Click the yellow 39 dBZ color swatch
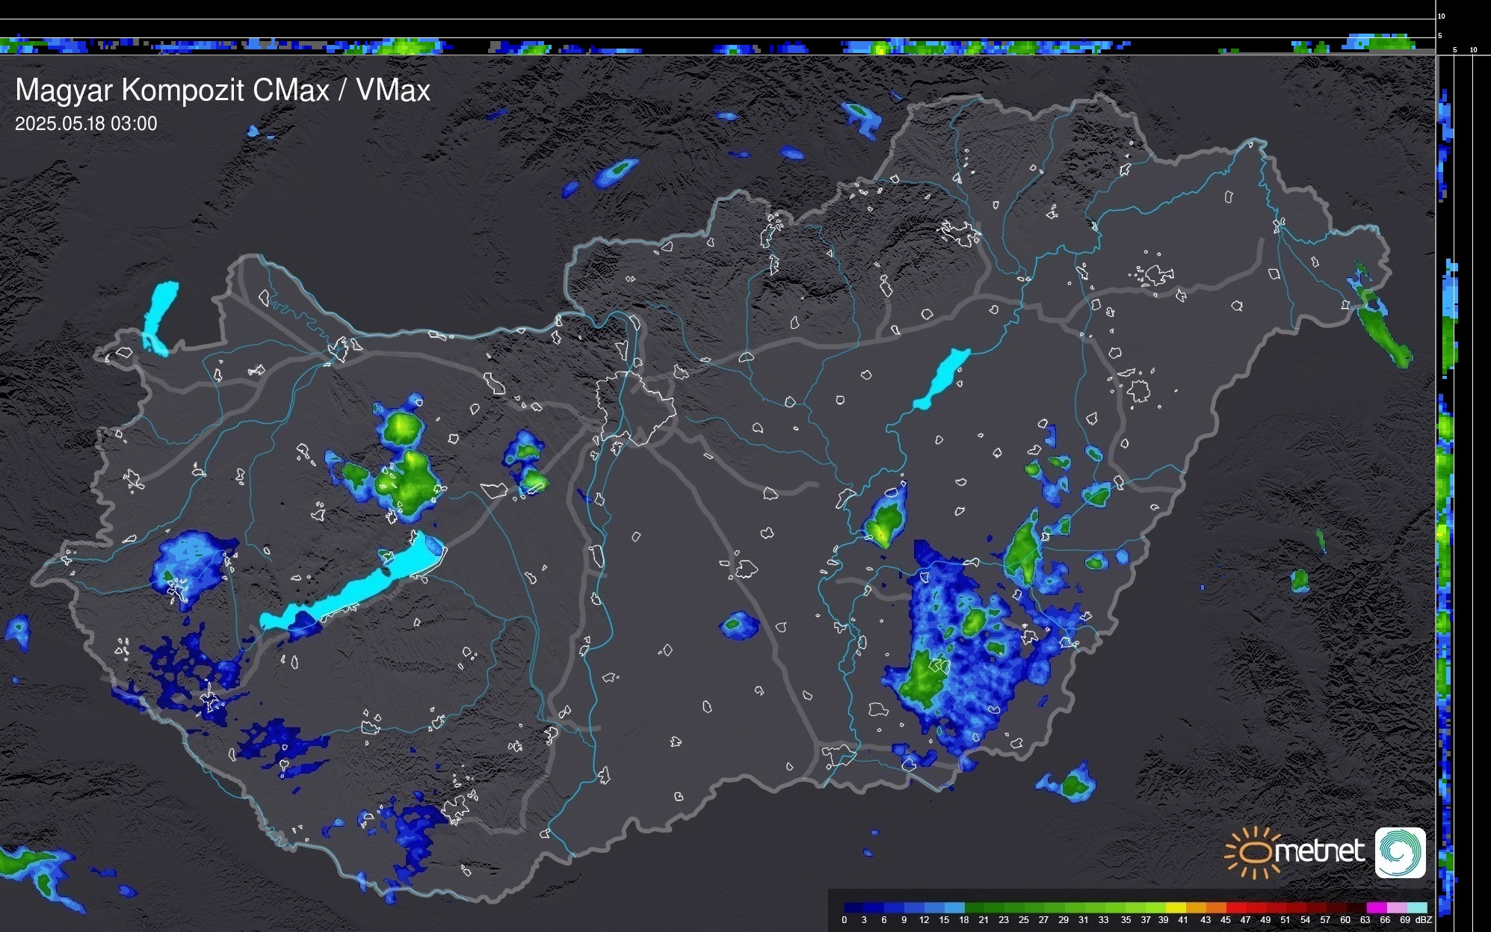Image resolution: width=1491 pixels, height=932 pixels. (1175, 908)
